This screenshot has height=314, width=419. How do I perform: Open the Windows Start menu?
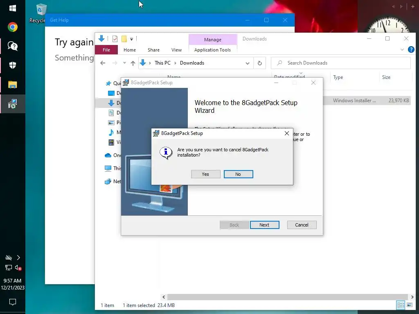click(13, 8)
